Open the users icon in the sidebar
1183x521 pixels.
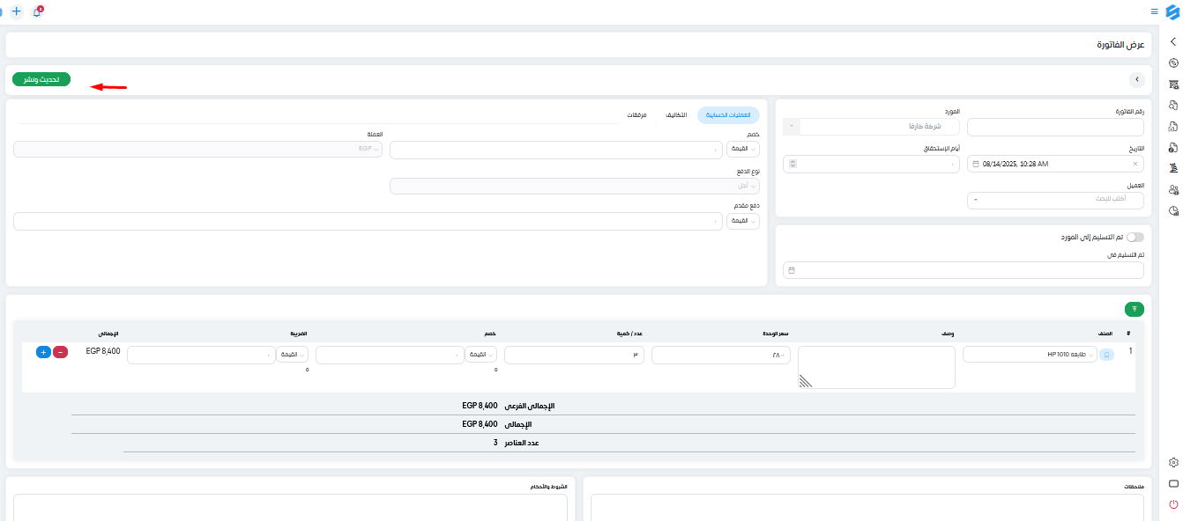(x=1172, y=189)
